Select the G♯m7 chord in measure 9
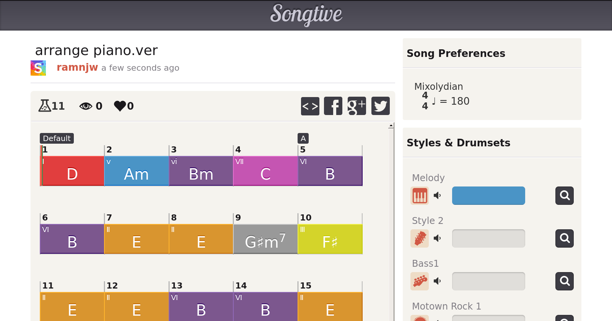This screenshot has height=321, width=612. [265, 239]
